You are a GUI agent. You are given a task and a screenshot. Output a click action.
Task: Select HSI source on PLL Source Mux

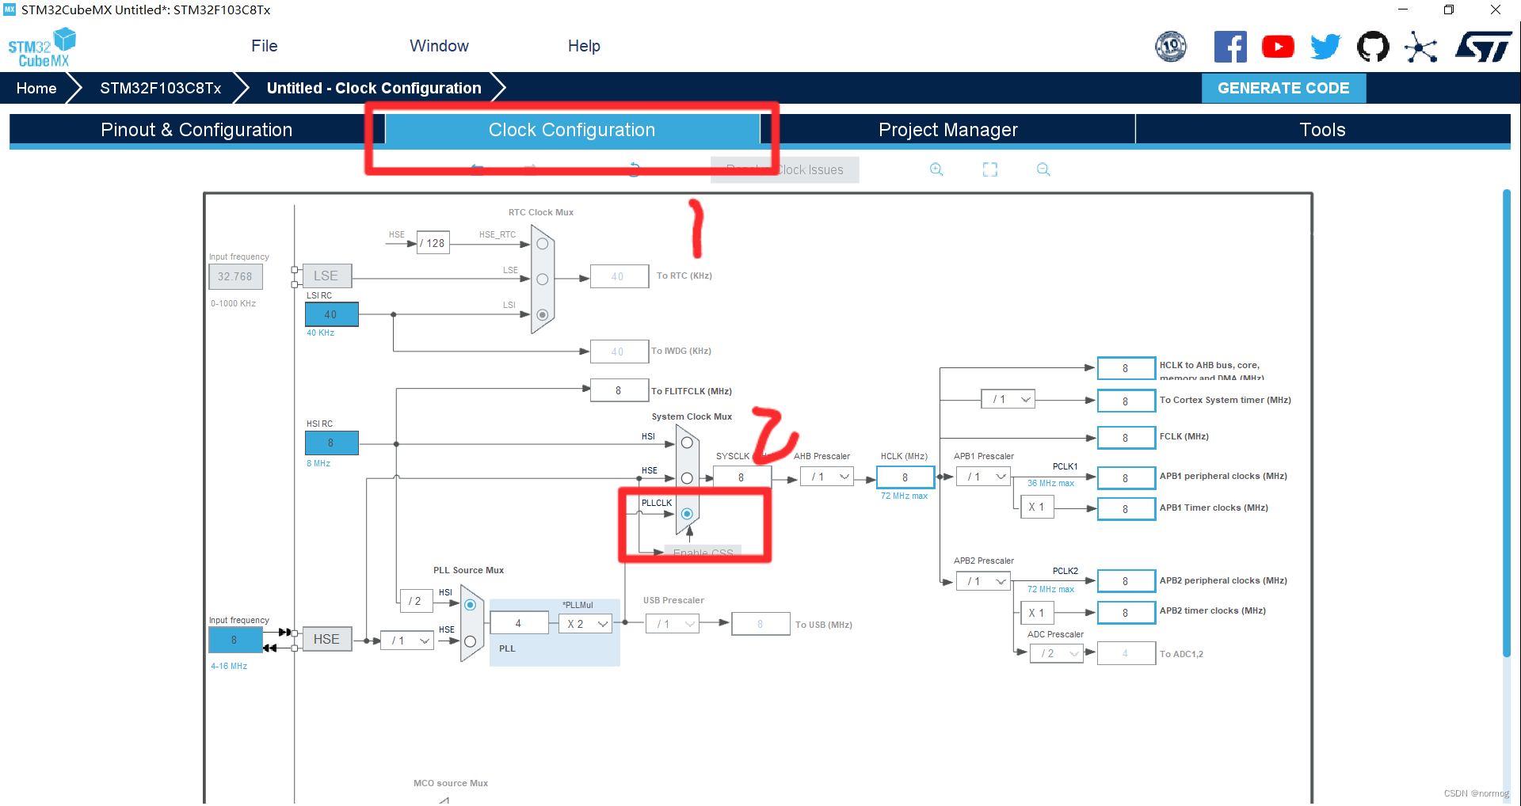(470, 605)
